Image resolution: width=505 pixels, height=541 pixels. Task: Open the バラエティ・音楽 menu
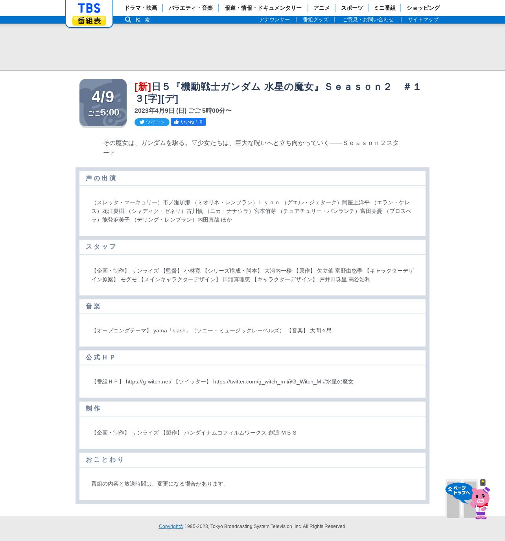[191, 8]
